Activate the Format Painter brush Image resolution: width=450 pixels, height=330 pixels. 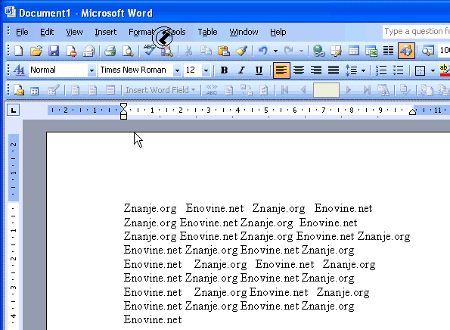[241, 51]
